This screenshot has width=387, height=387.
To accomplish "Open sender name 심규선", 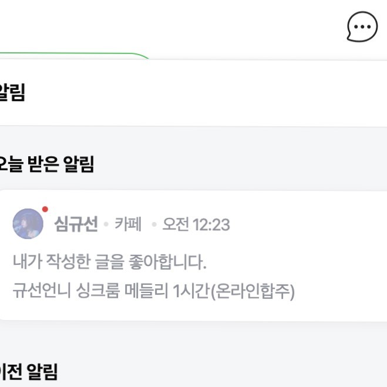I will pos(76,224).
